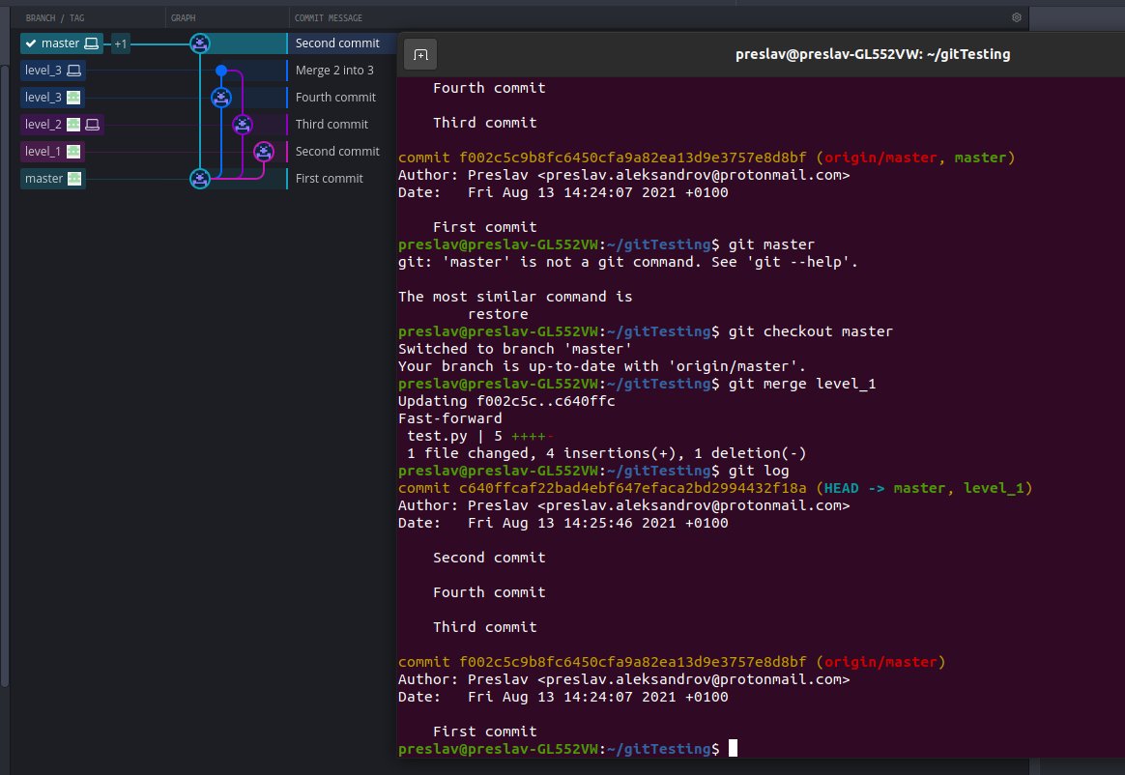The image size is (1125, 775).
Task: Click 'Fast-forward' line in terminal
Action: [449, 418]
